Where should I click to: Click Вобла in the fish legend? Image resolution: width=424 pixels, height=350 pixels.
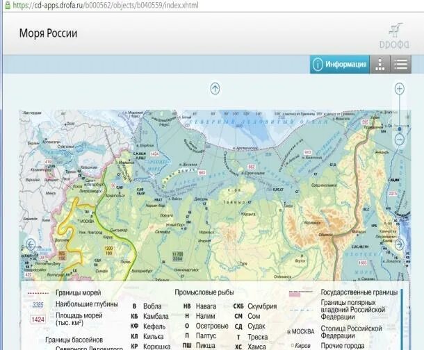[152, 306]
